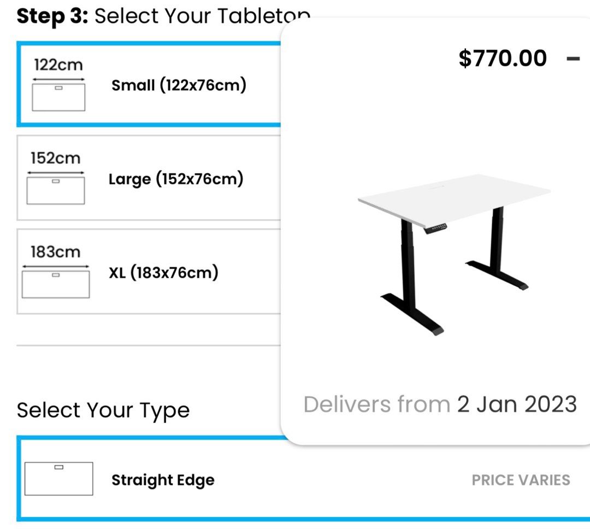Click the Large tabletop outline illustration
Image resolution: width=590 pixels, height=529 pixels.
pos(56,189)
